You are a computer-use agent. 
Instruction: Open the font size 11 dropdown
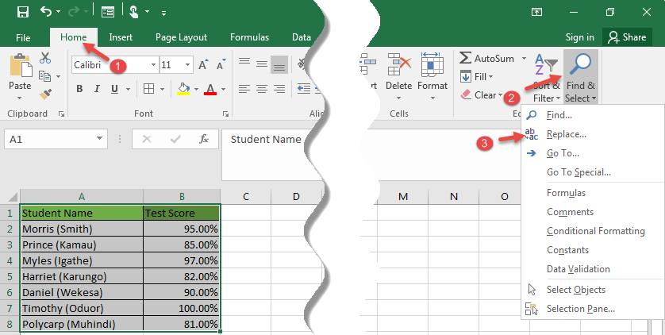[187, 65]
